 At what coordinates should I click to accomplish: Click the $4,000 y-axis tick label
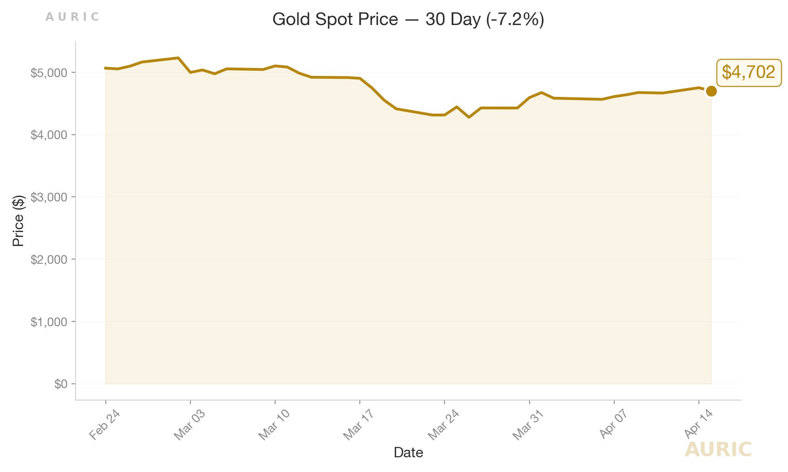pyautogui.click(x=49, y=135)
